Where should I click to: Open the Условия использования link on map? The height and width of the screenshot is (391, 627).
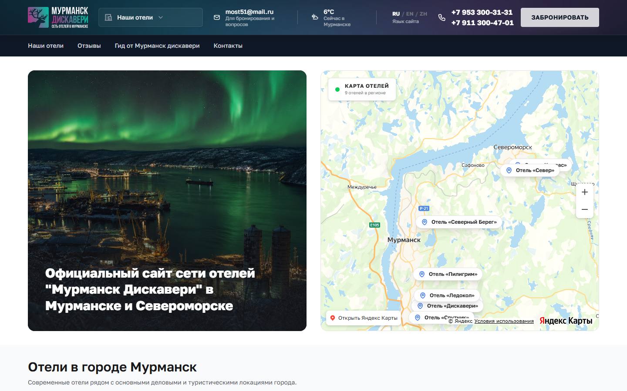tap(504, 321)
